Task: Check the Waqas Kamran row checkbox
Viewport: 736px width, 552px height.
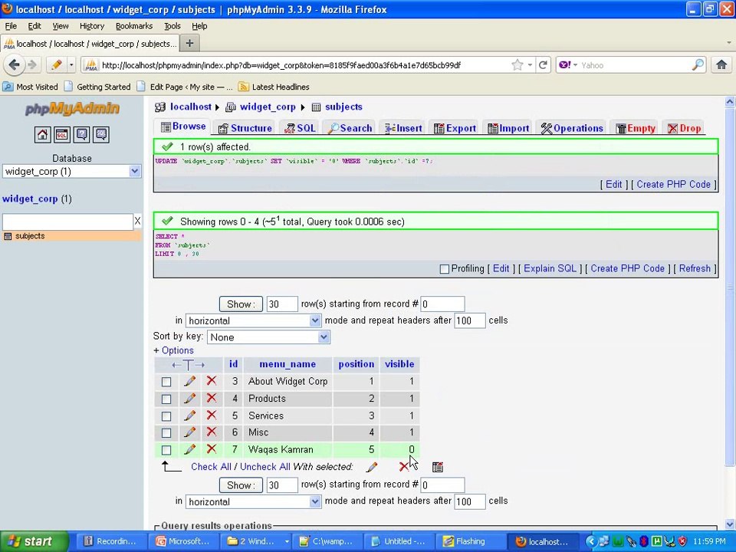Action: 166,450
